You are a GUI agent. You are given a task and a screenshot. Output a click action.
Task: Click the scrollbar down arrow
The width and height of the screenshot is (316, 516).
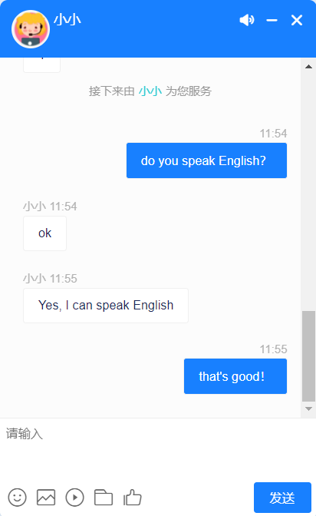[x=308, y=408]
